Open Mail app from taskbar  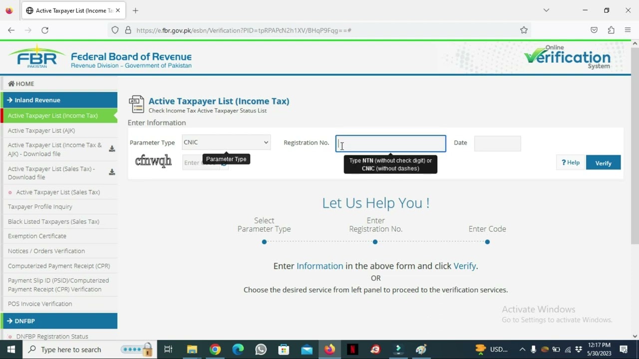307,350
